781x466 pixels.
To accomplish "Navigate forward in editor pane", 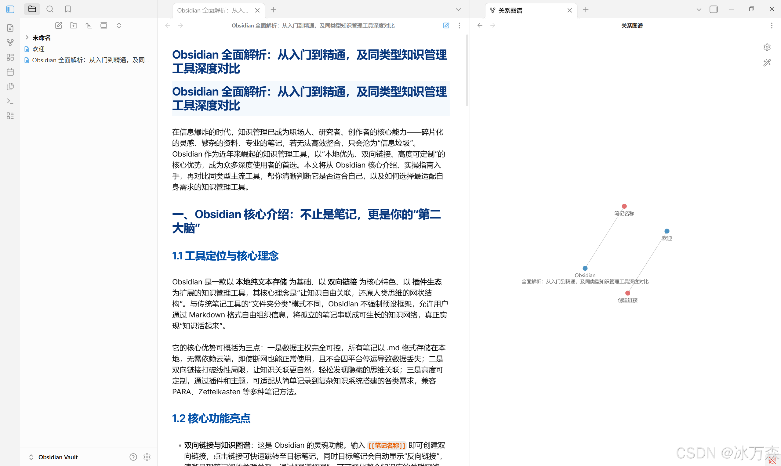I will tap(181, 25).
